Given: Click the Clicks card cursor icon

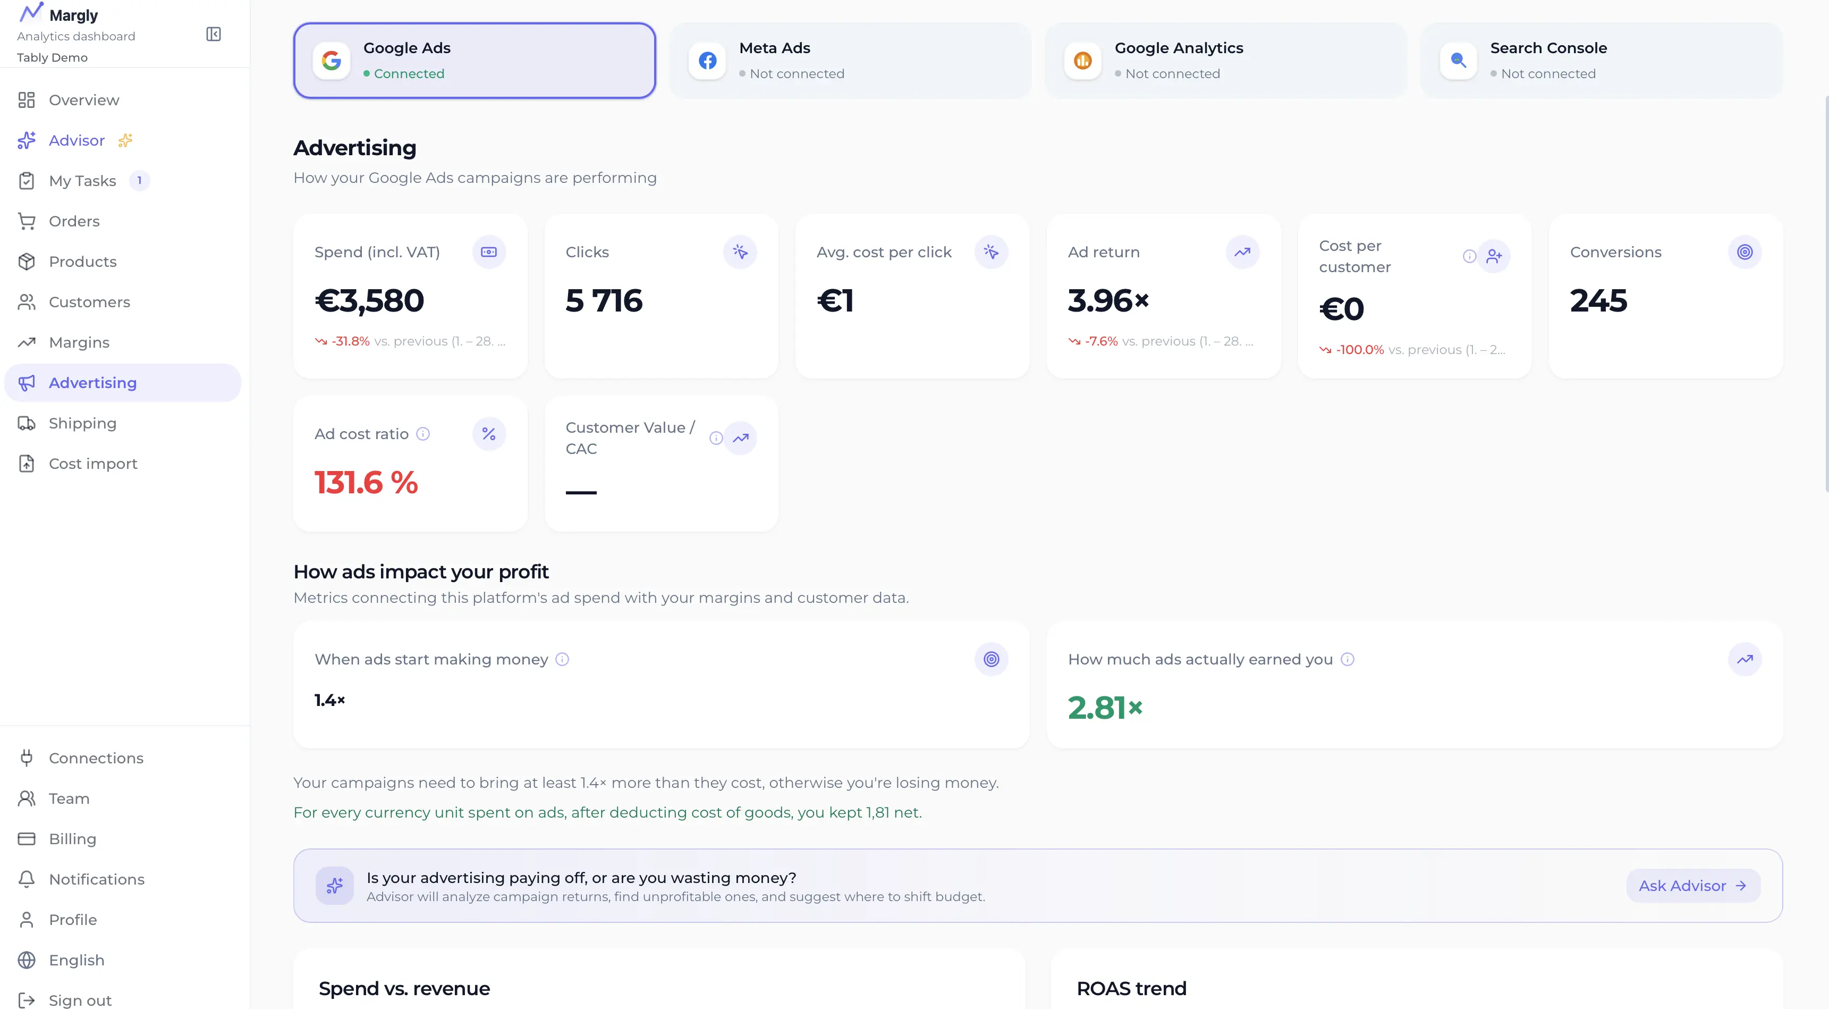Looking at the screenshot, I should coord(741,252).
